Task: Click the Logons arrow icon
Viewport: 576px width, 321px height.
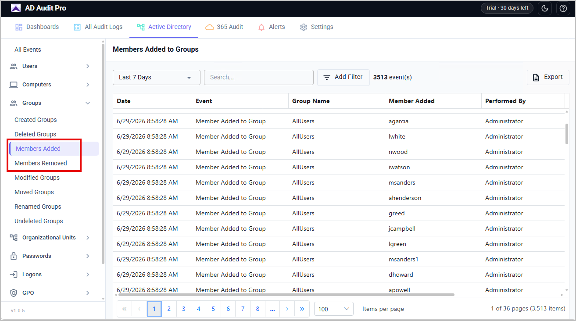Action: 14,275
